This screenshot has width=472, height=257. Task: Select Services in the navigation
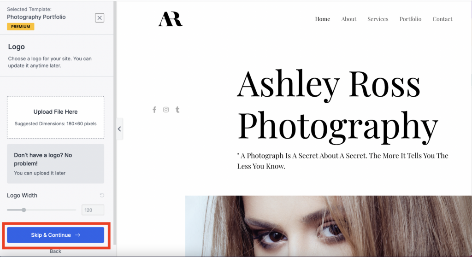pos(378,19)
